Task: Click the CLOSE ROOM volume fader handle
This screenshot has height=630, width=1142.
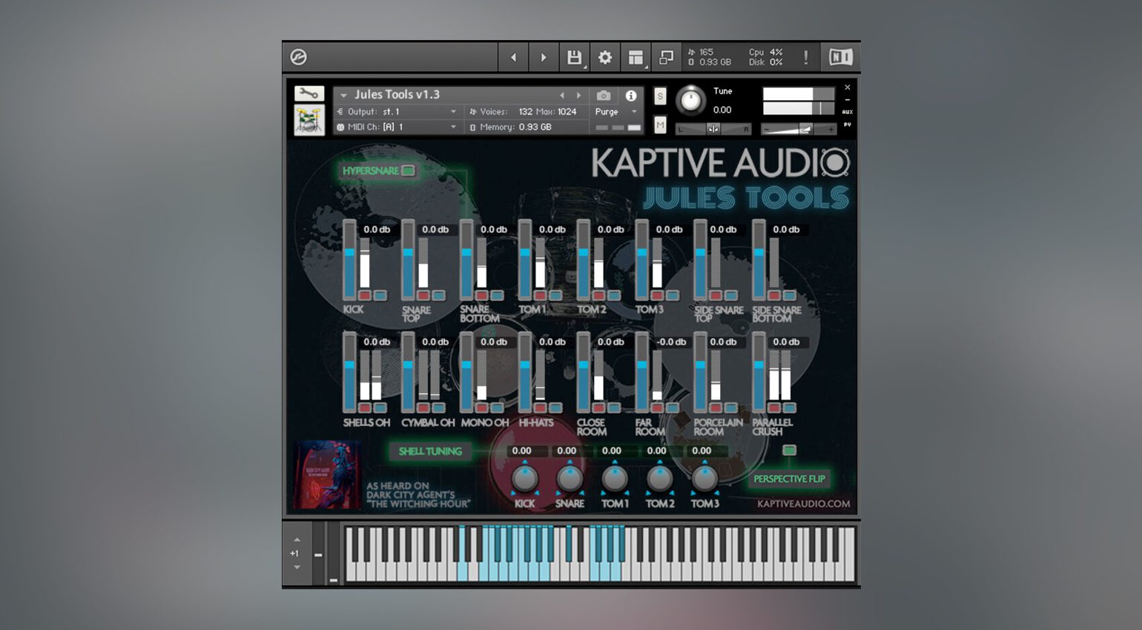Action: click(584, 365)
